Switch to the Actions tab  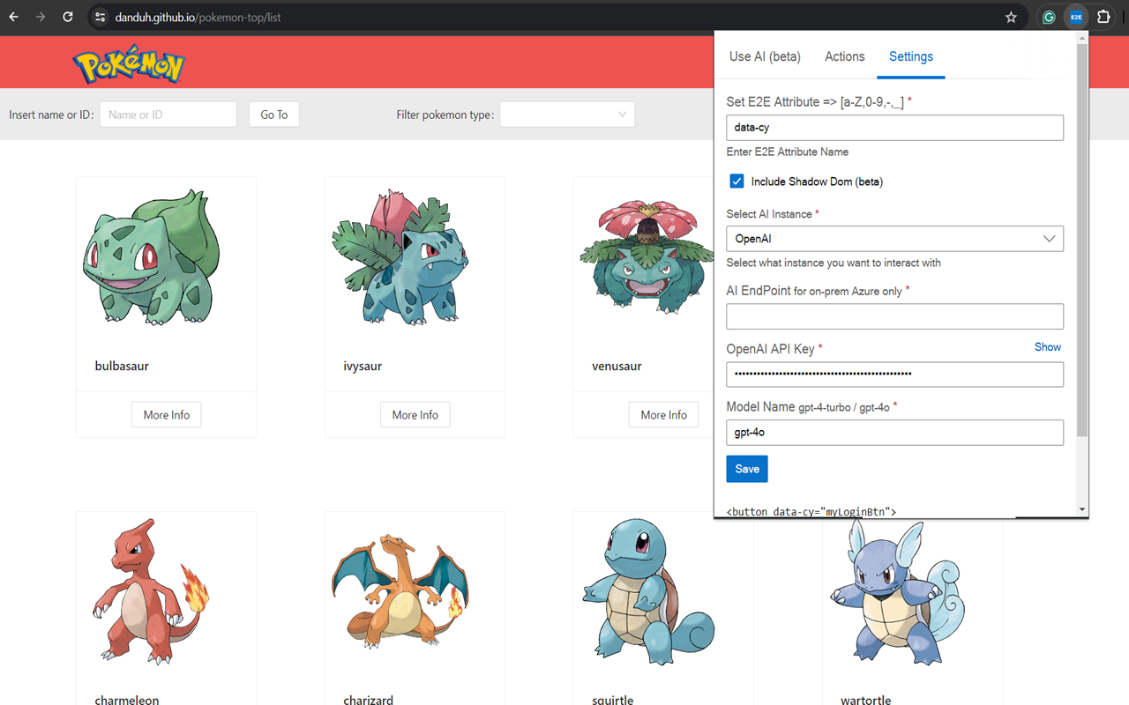(844, 56)
